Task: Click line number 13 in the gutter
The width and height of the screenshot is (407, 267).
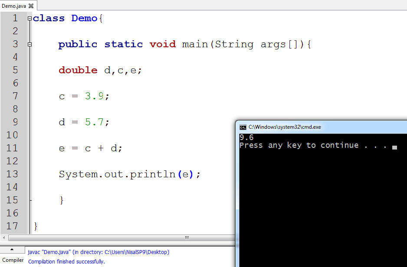Action: pyautogui.click(x=14, y=174)
